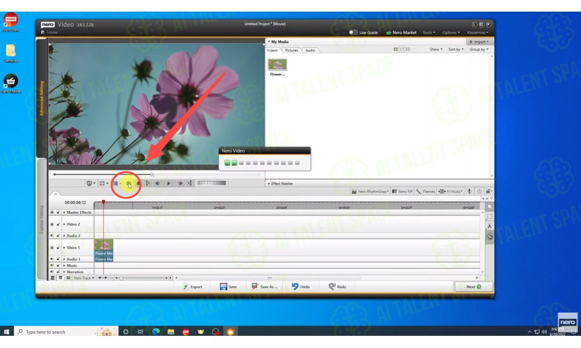
Task: Open Nero Market link
Action: [x=401, y=32]
